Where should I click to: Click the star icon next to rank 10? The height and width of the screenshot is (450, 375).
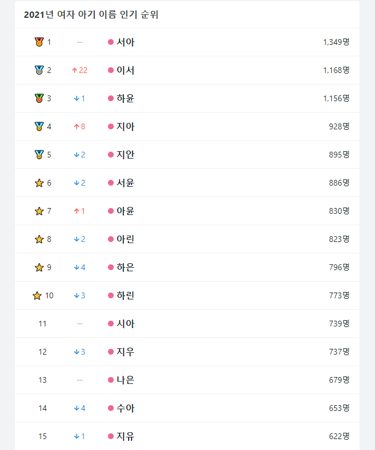[37, 295]
